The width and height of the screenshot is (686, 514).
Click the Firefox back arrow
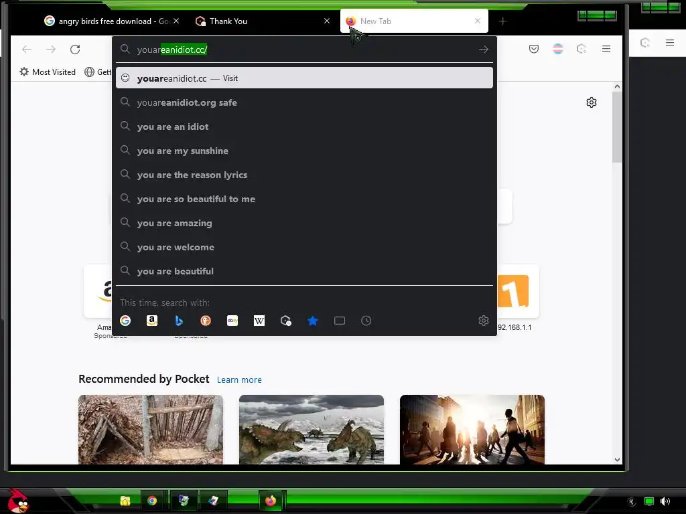[27, 50]
